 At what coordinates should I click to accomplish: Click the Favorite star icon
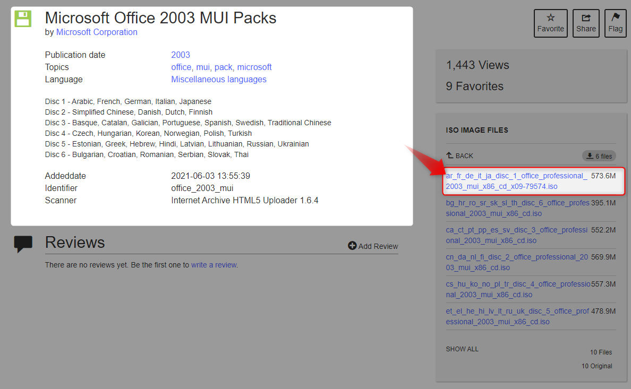tap(551, 18)
